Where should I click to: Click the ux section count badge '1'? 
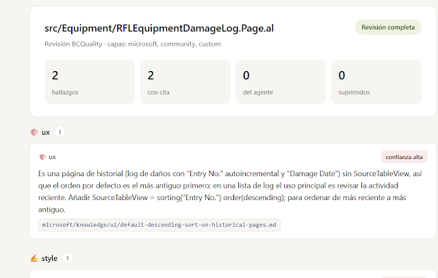60,132
